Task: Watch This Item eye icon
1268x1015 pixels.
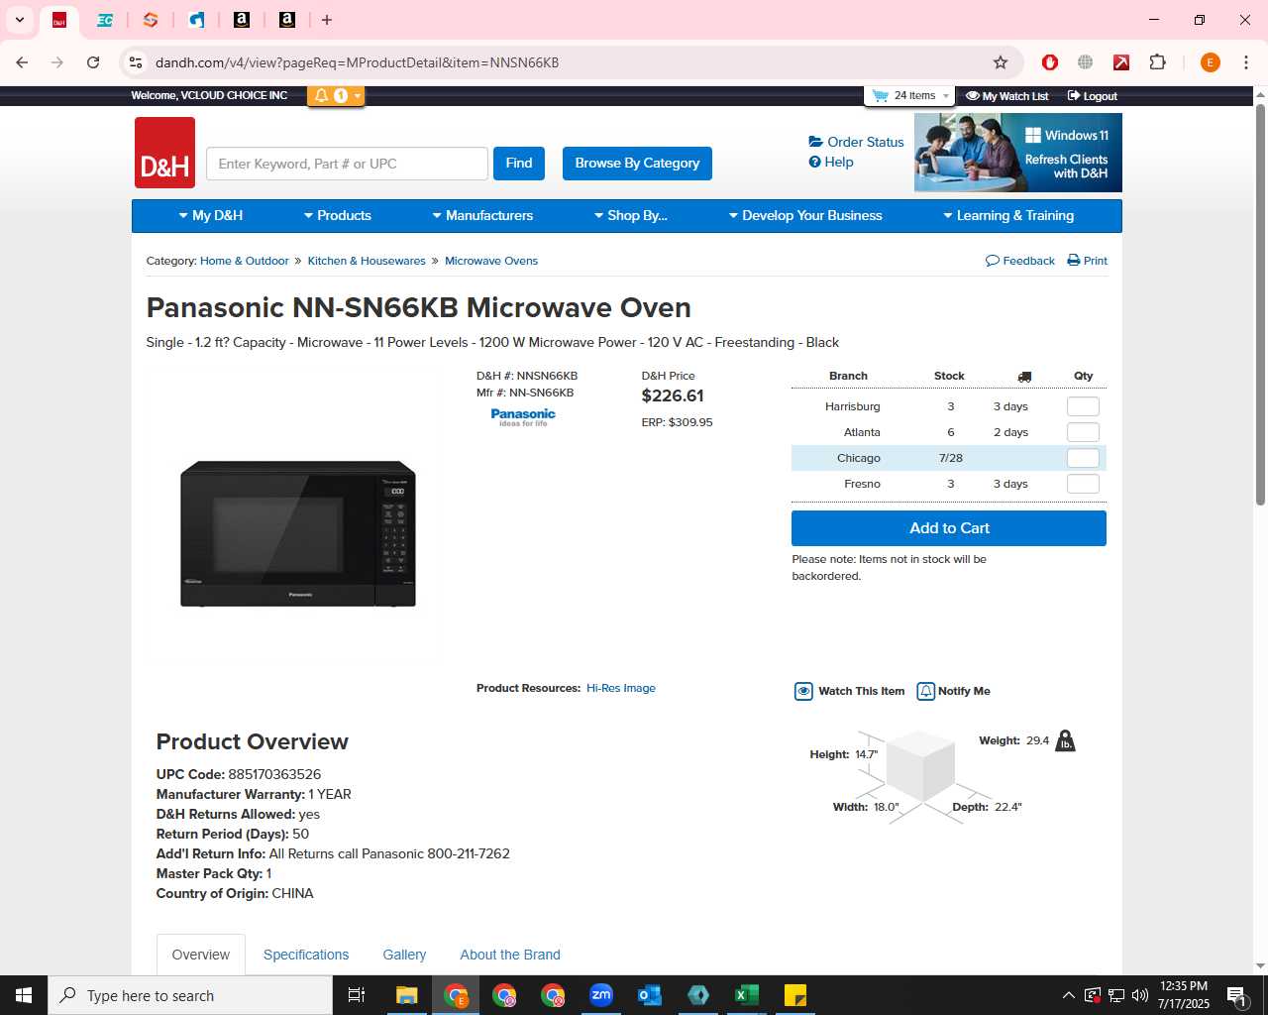Action: [x=803, y=691]
